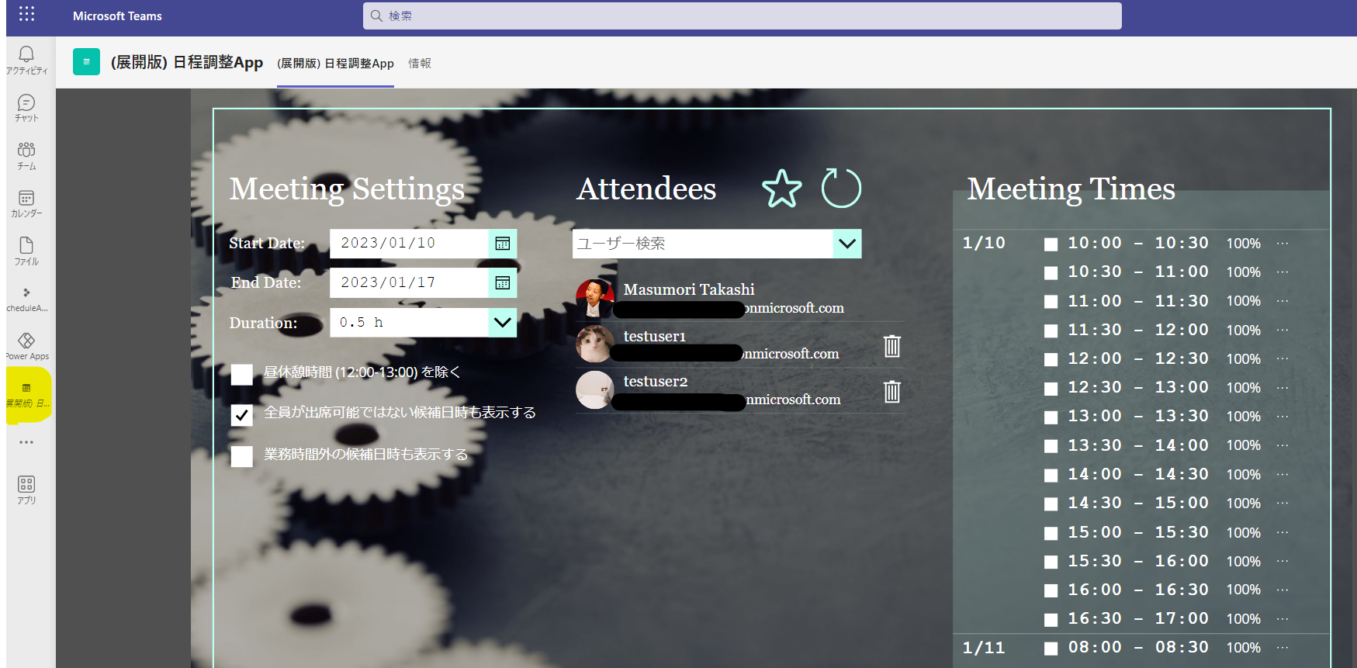Image resolution: width=1357 pixels, height=668 pixels.
Task: Open Files (ファイル) in the sidebar
Action: 26,251
